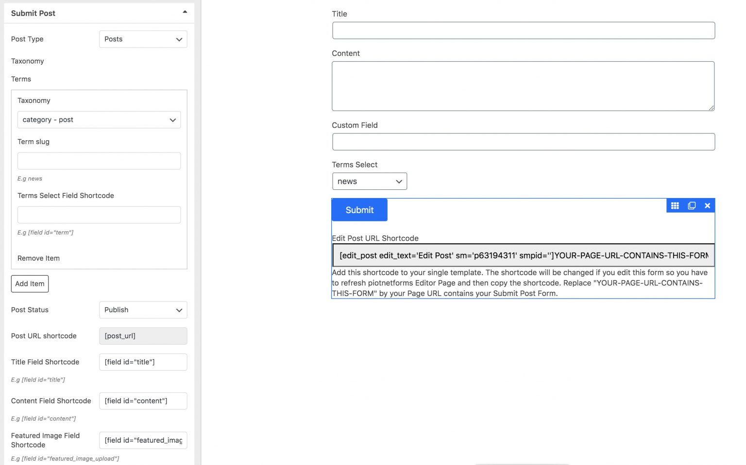Delete the Submit widget
Viewport: 746px width, 465px height.
click(x=707, y=205)
